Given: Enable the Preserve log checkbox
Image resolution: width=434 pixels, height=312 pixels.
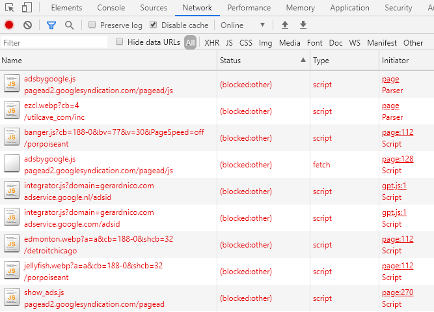Looking at the screenshot, I should 92,25.
